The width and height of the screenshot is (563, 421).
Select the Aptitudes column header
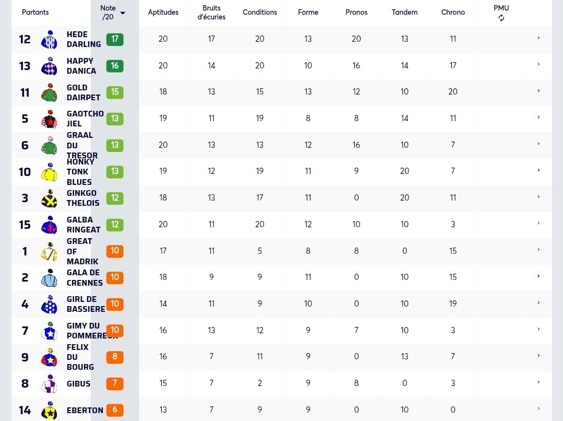163,12
